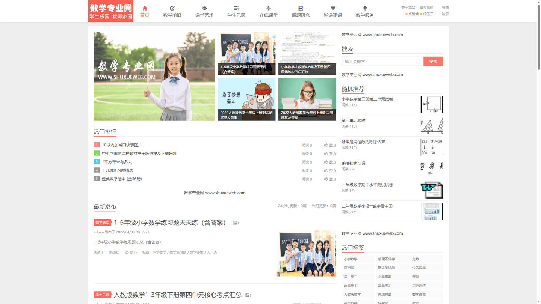Click the film-strip icon for 课题研究

[x=301, y=8]
